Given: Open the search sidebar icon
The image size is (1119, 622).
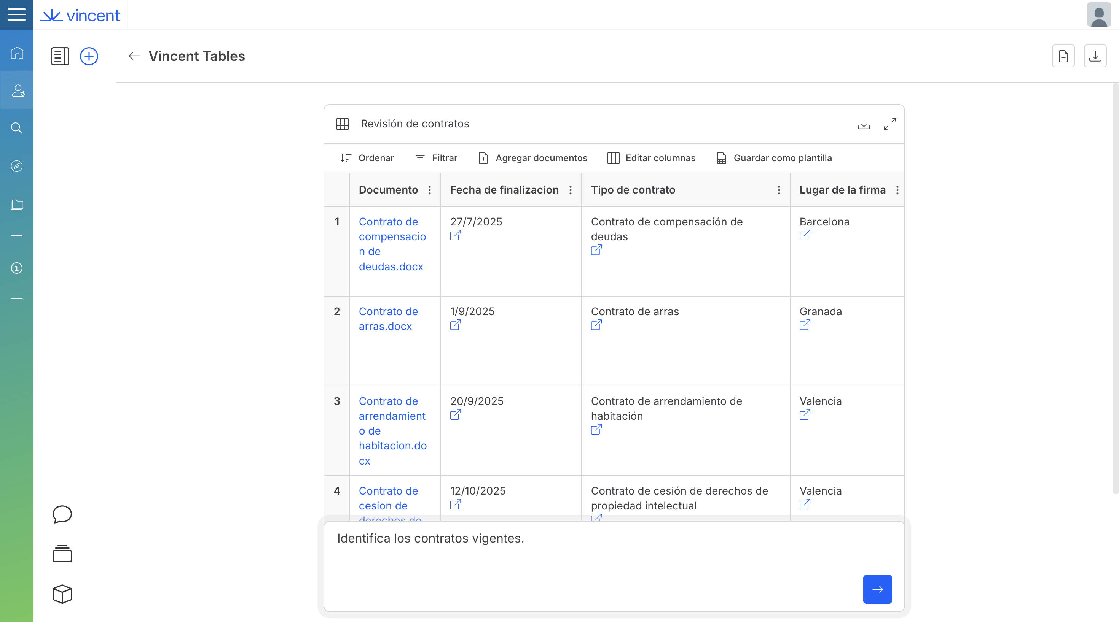Looking at the screenshot, I should (16, 128).
